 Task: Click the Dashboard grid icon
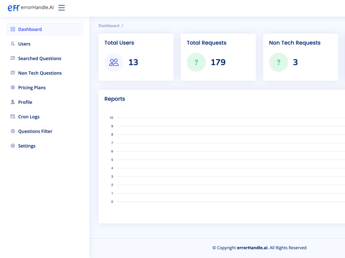13,29
